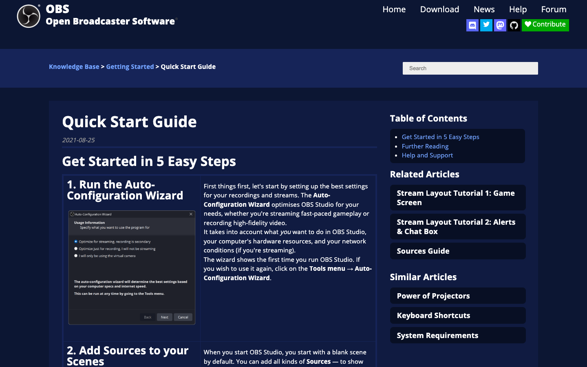This screenshot has height=367, width=587.
Task: Open Stream Layout Tutorial 1: Game Screen
Action: click(x=458, y=198)
